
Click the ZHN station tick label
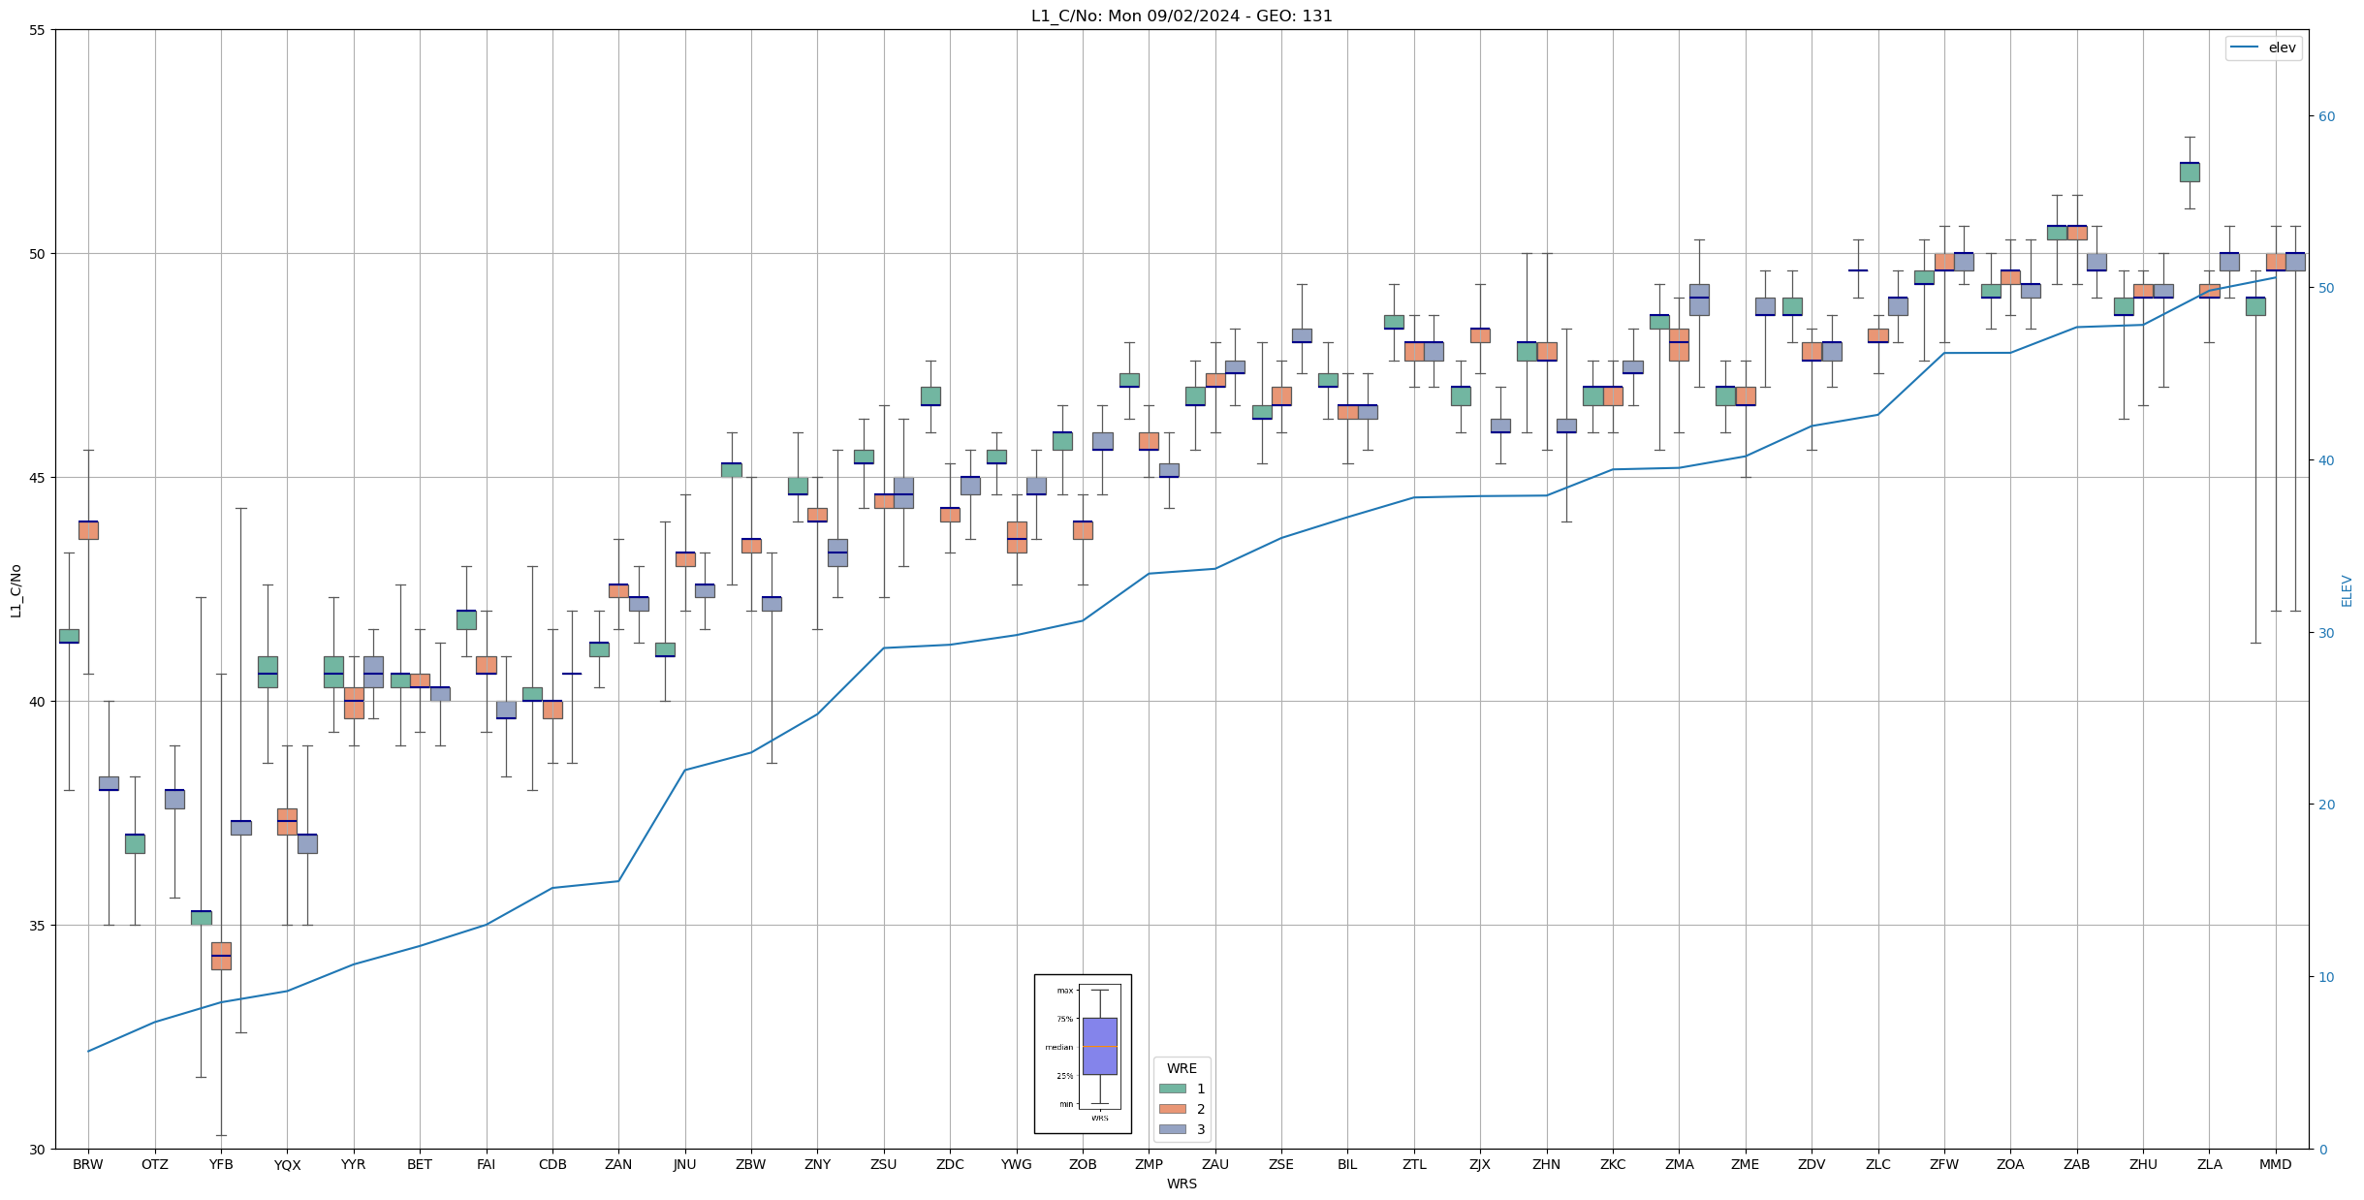coord(1546,1165)
